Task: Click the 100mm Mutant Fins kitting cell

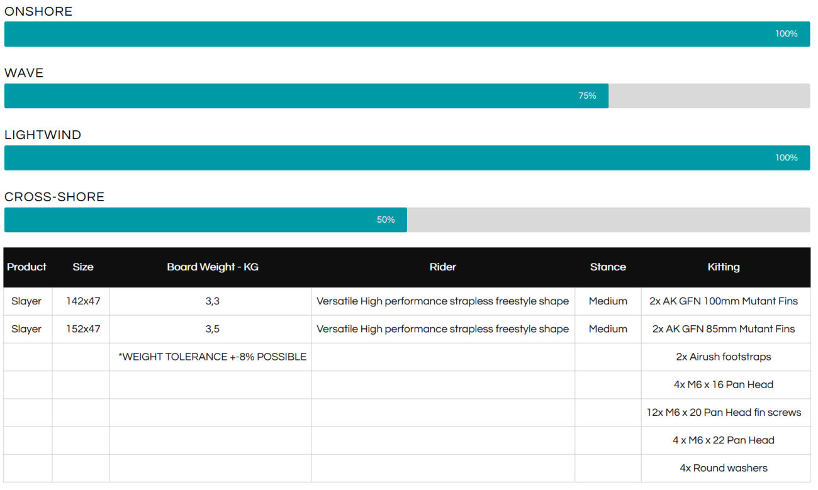Action: pyautogui.click(x=724, y=301)
